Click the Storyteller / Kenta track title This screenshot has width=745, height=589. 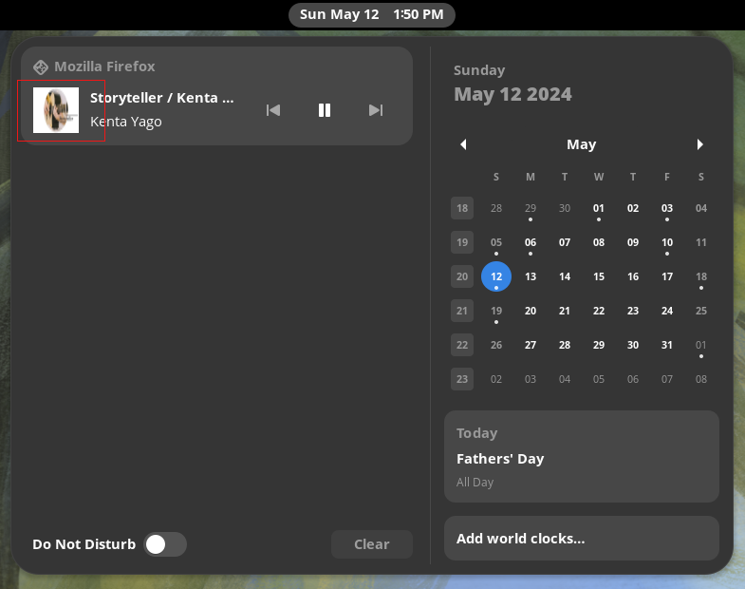162,98
